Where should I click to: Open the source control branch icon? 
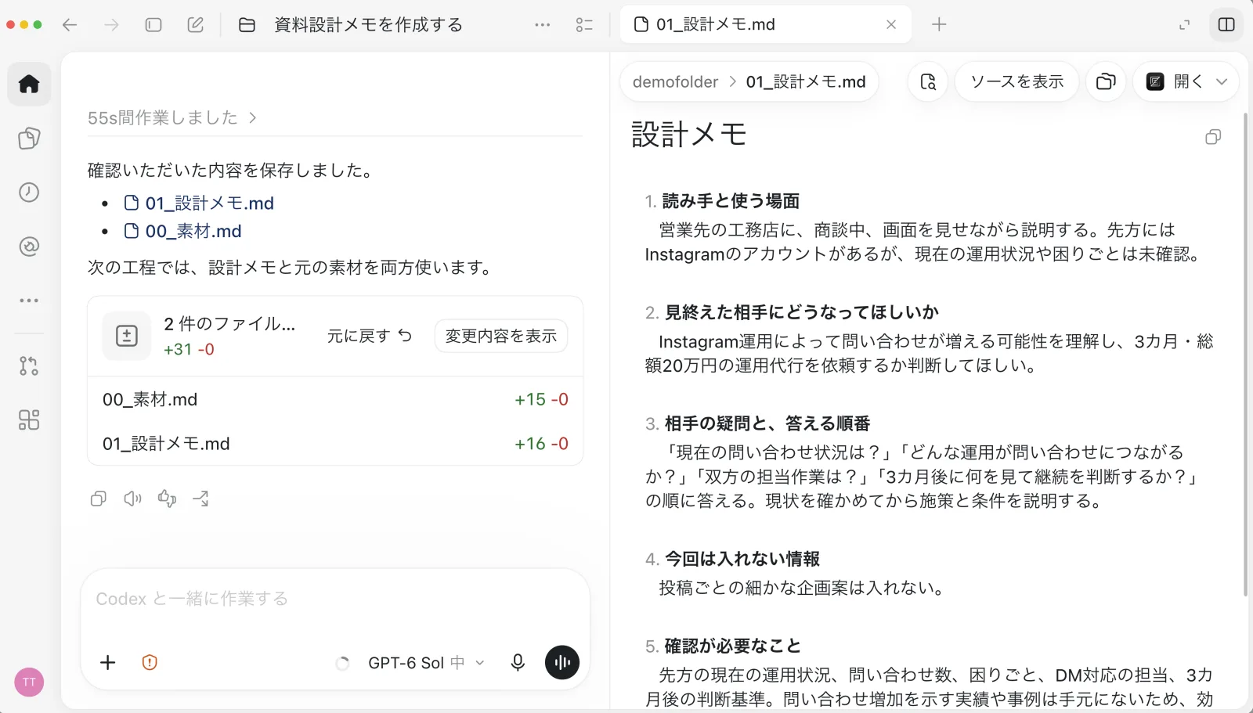[29, 366]
